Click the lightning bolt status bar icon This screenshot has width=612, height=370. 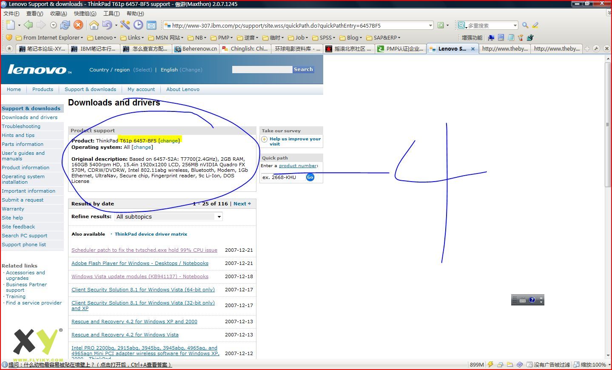[490, 364]
